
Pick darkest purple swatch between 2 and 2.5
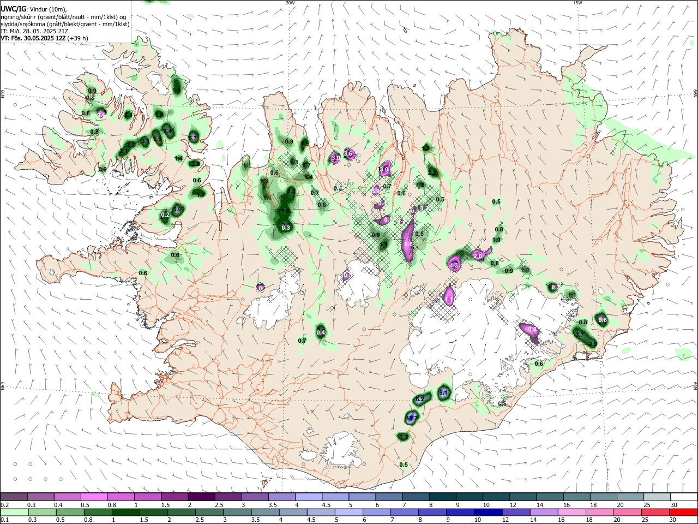point(201,497)
